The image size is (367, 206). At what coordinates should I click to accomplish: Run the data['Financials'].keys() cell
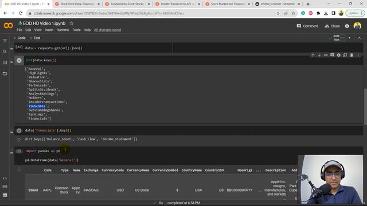tap(19, 130)
